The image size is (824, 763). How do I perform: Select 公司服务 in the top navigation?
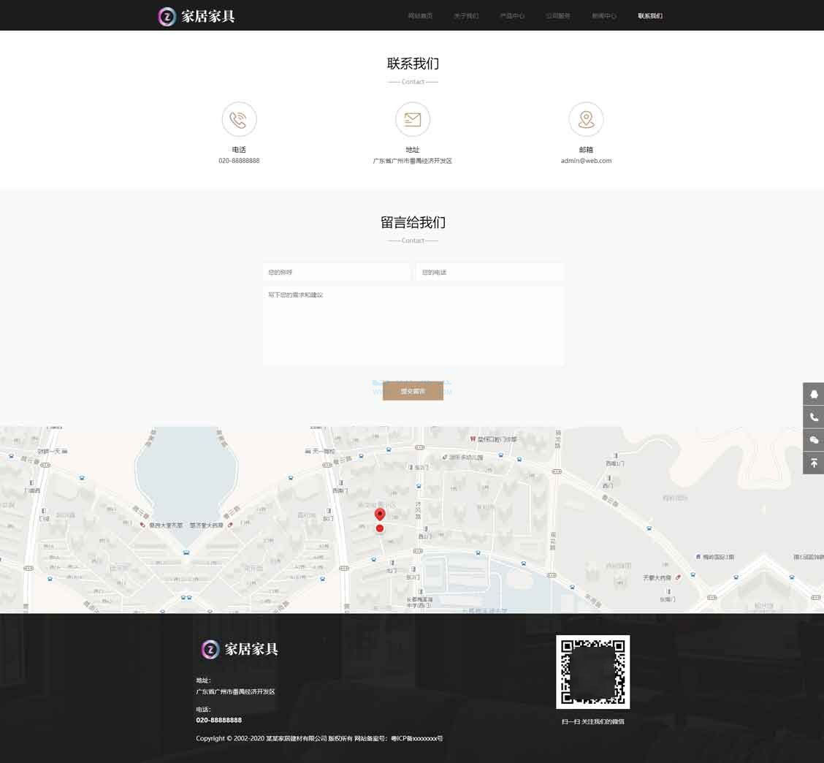pyautogui.click(x=558, y=16)
